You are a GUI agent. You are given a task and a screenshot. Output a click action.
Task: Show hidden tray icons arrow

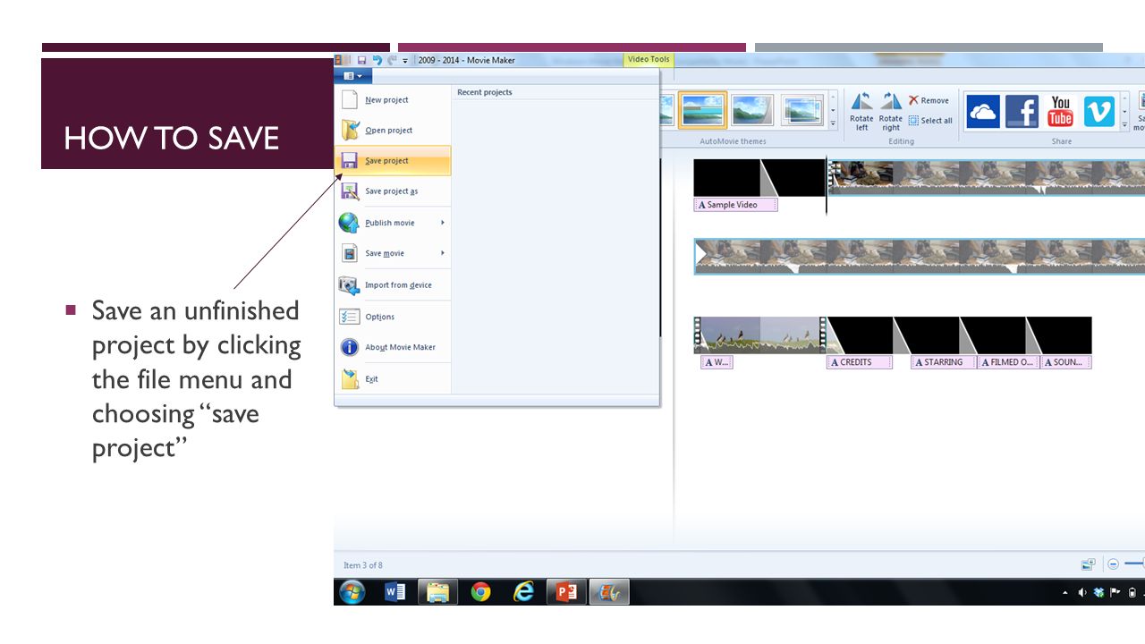[1065, 593]
